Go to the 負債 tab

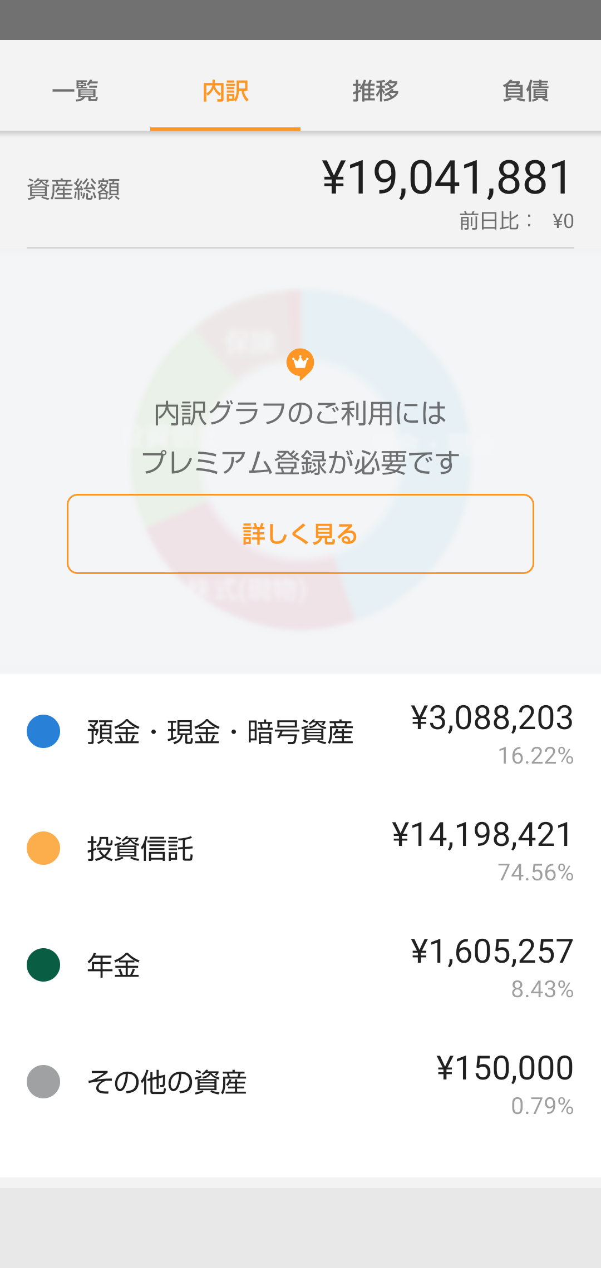click(525, 91)
